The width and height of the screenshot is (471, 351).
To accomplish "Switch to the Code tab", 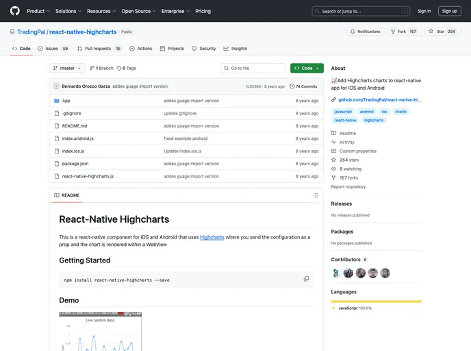I will point(21,49).
